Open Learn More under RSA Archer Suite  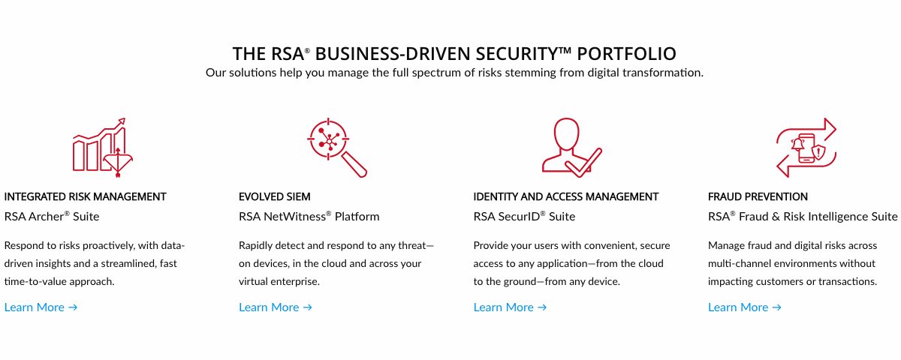(41, 307)
